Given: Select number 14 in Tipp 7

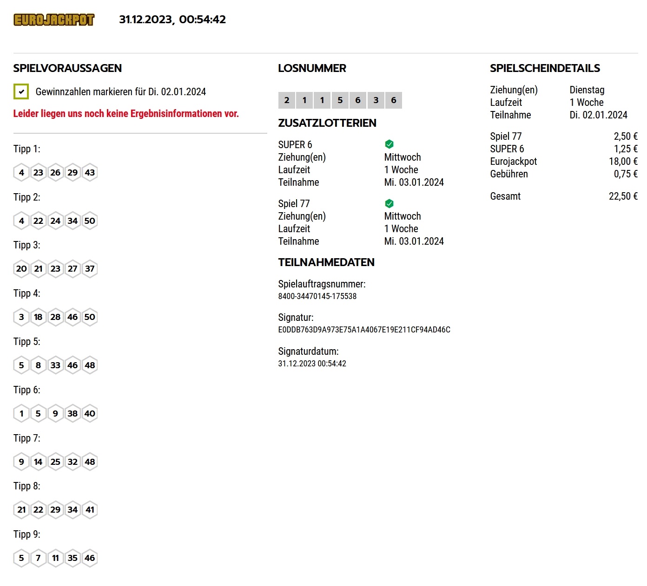Looking at the screenshot, I should pyautogui.click(x=38, y=462).
